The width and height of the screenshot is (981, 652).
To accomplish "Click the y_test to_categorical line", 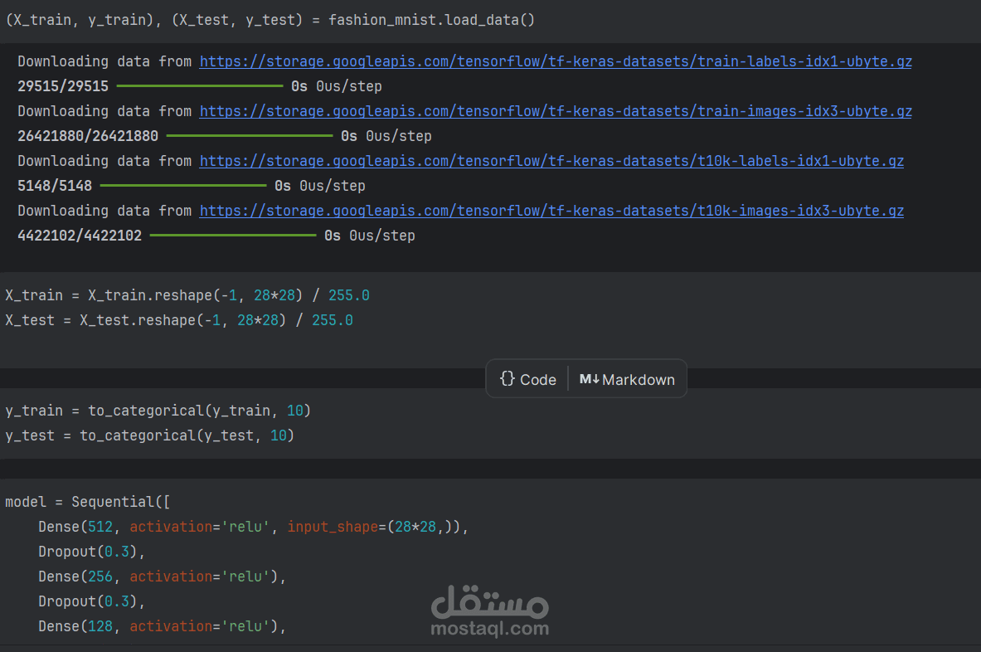I will [x=149, y=435].
